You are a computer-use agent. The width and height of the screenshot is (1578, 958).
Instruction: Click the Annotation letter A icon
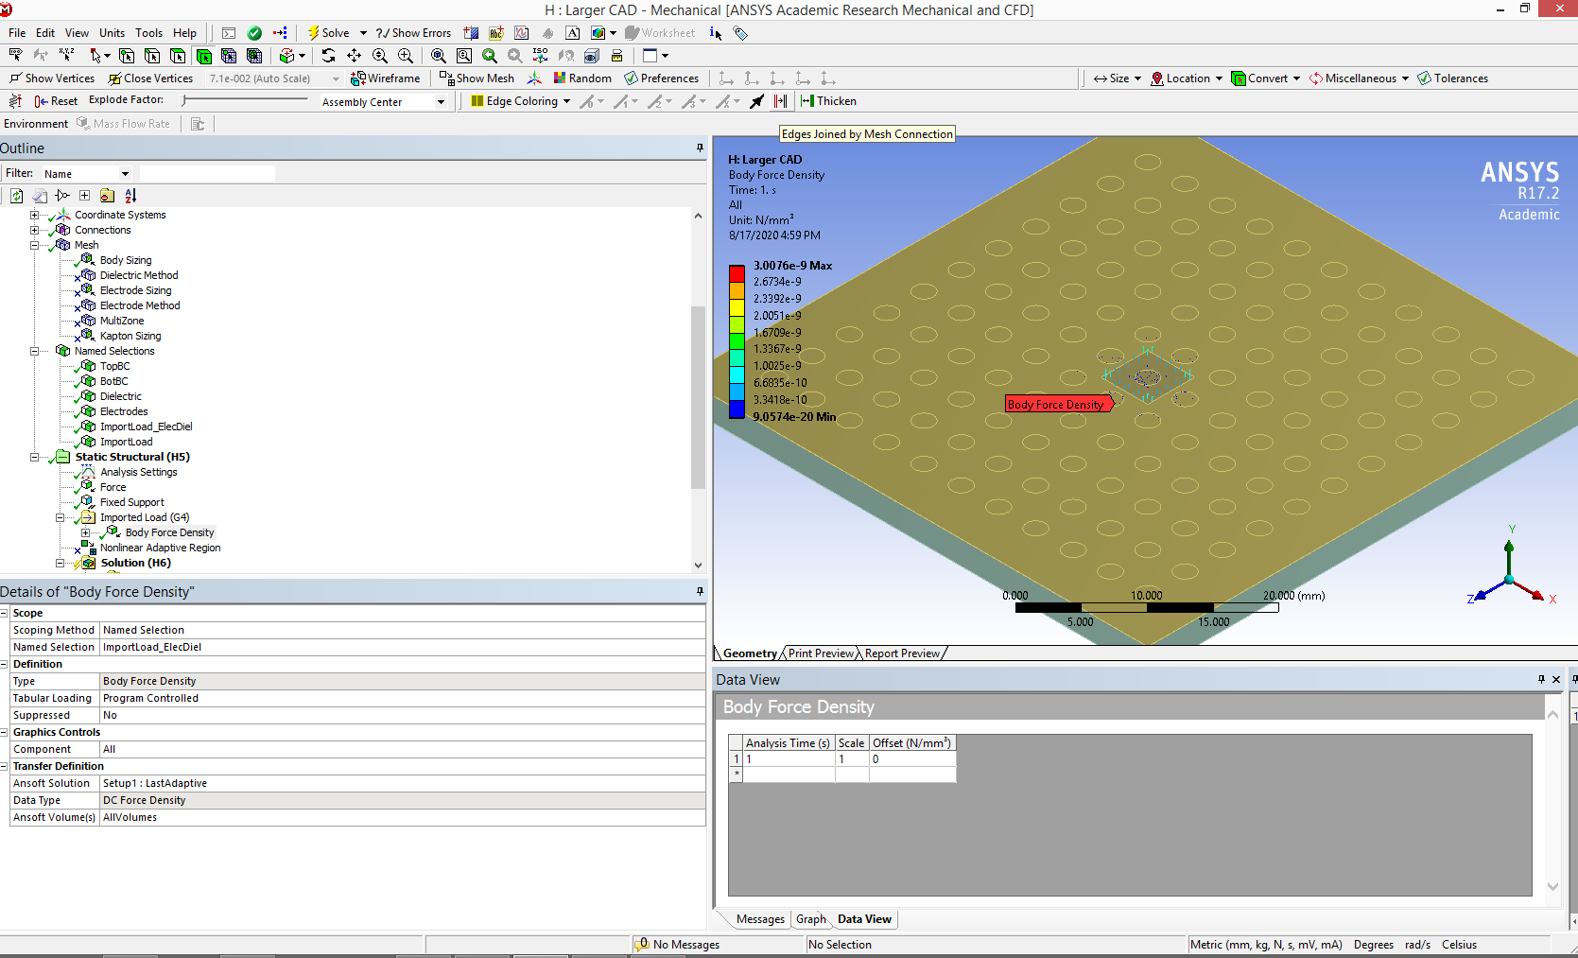572,33
